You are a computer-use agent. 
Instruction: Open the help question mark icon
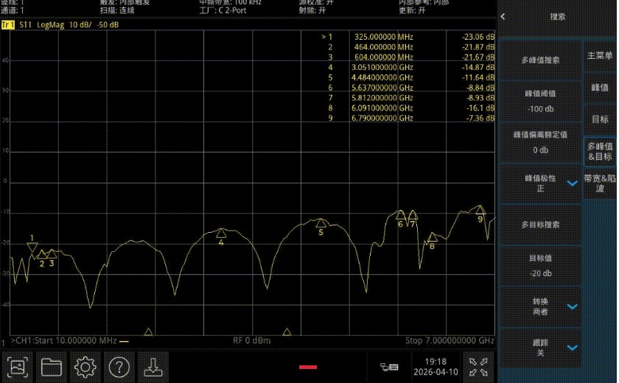click(119, 367)
